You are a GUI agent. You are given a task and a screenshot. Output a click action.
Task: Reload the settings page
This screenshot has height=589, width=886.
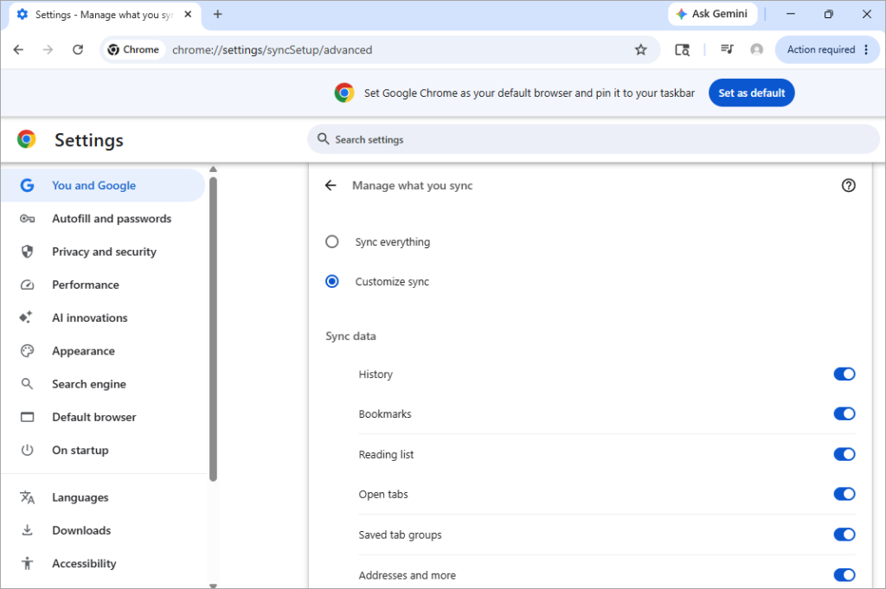pos(78,49)
